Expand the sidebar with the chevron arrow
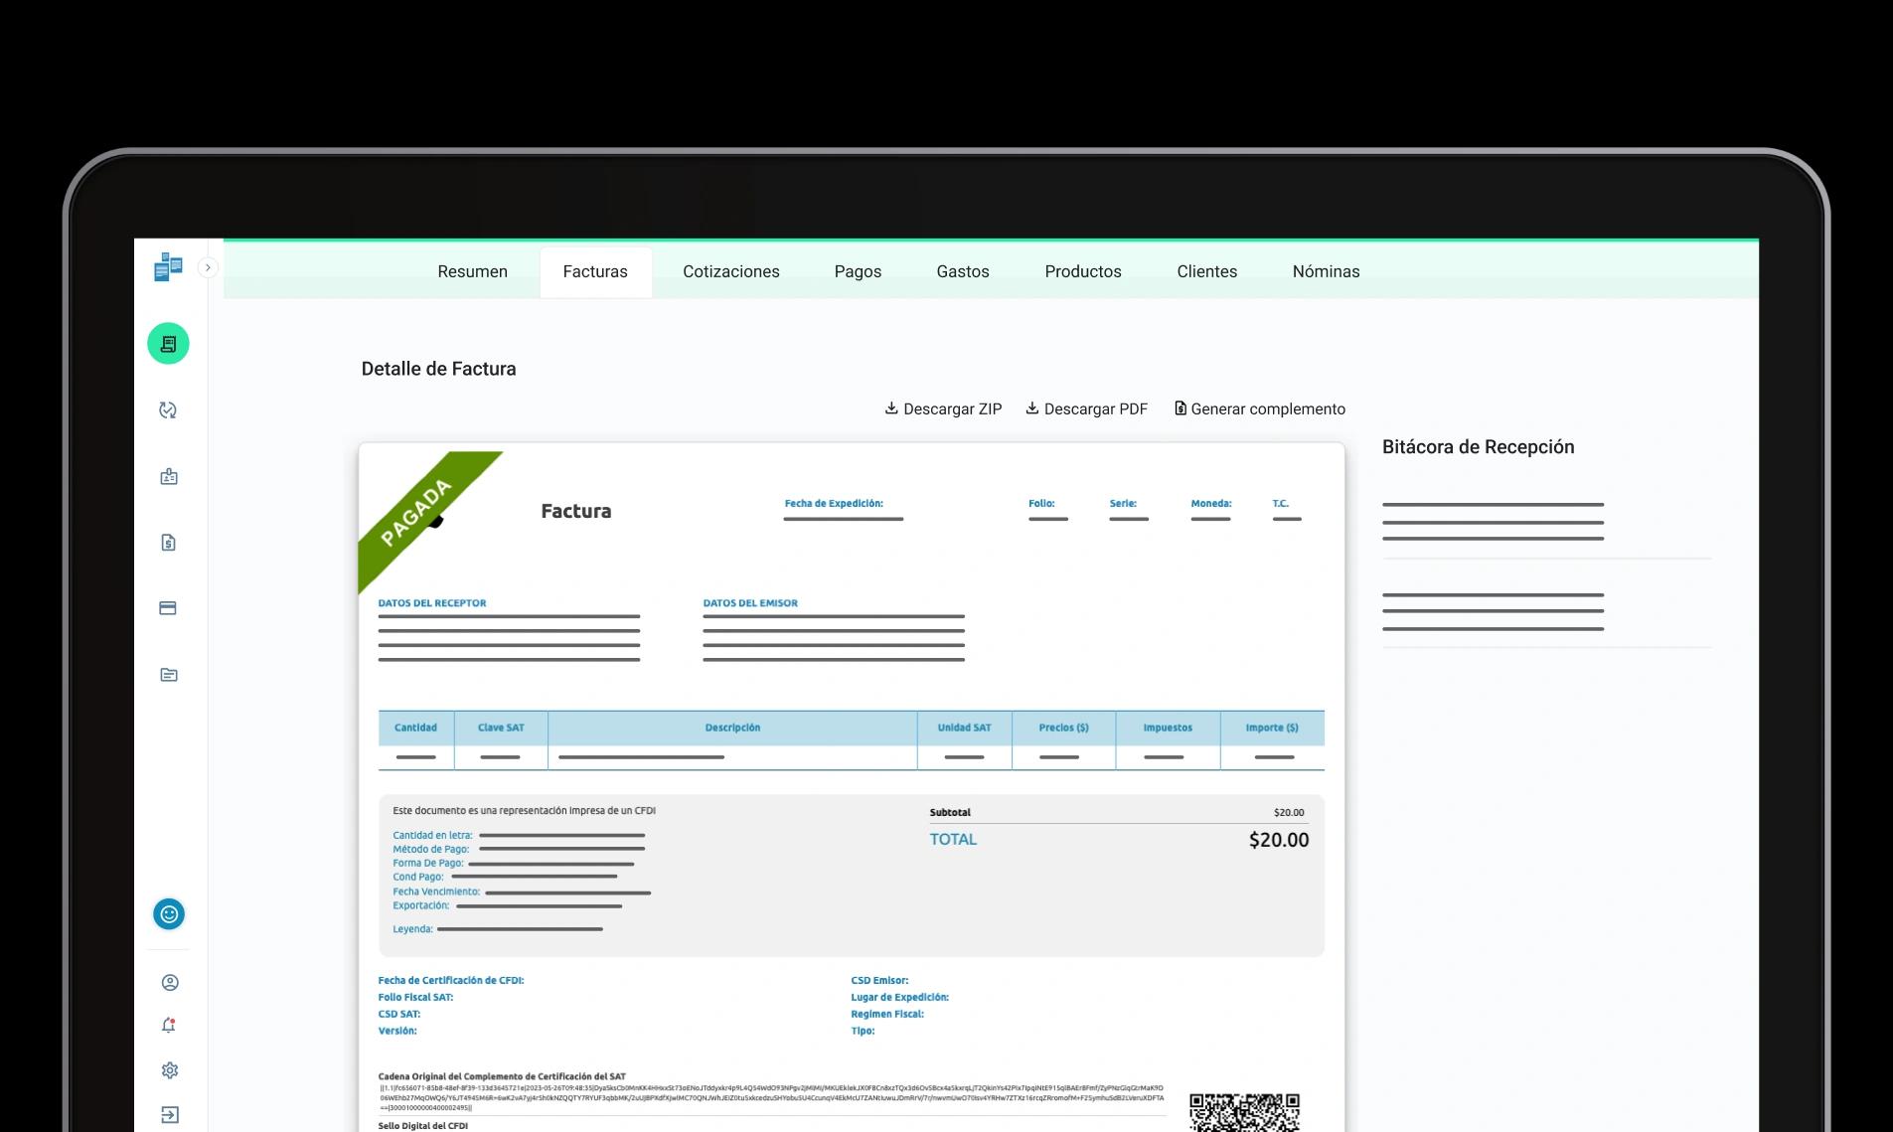Viewport: 1893px width, 1132px height. click(x=208, y=267)
